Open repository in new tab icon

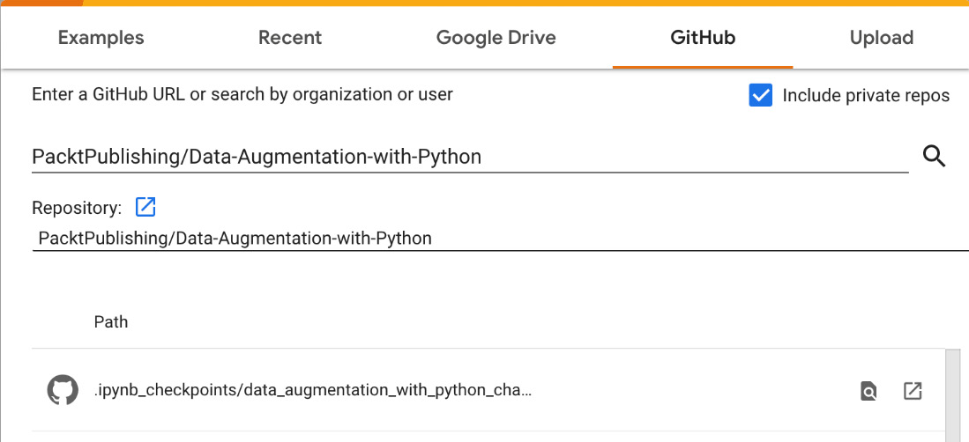[145, 207]
